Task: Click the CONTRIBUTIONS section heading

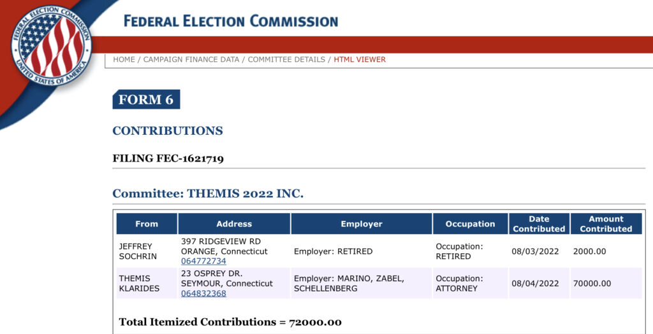Action: click(x=168, y=131)
